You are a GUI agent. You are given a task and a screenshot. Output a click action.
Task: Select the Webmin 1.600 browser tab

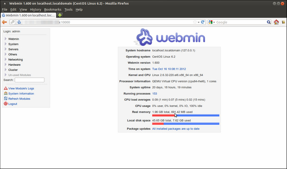click(28, 15)
